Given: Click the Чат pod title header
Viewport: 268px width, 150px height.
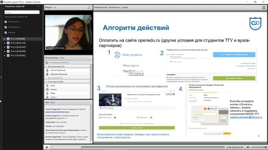Looking at the screenshot, I should tap(68, 102).
